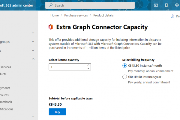Click the Office logo beside product title
This screenshot has height=120, width=180.
pos(51,27)
